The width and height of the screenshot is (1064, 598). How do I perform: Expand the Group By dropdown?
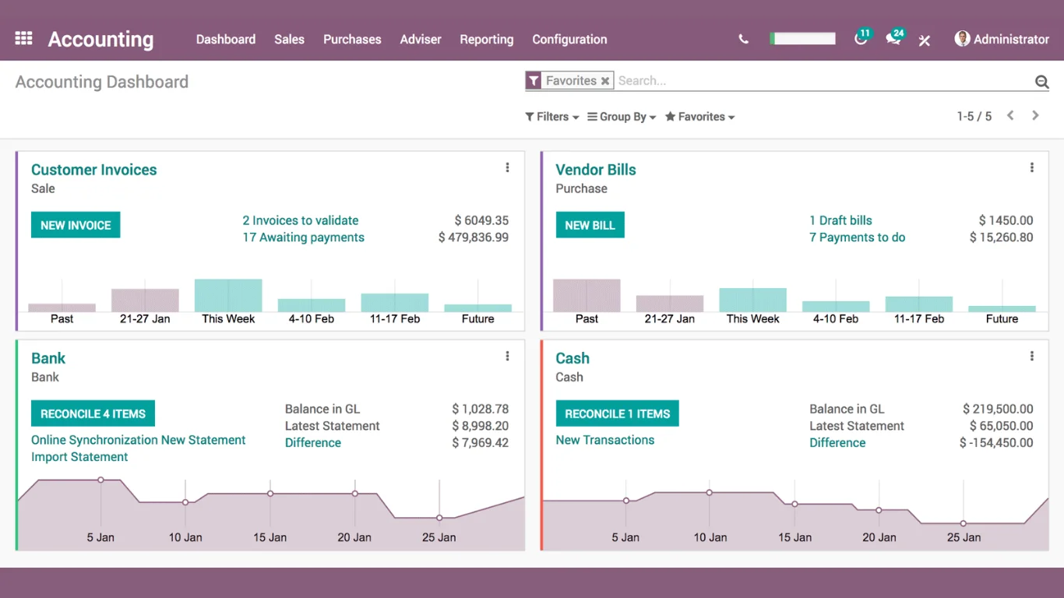621,116
